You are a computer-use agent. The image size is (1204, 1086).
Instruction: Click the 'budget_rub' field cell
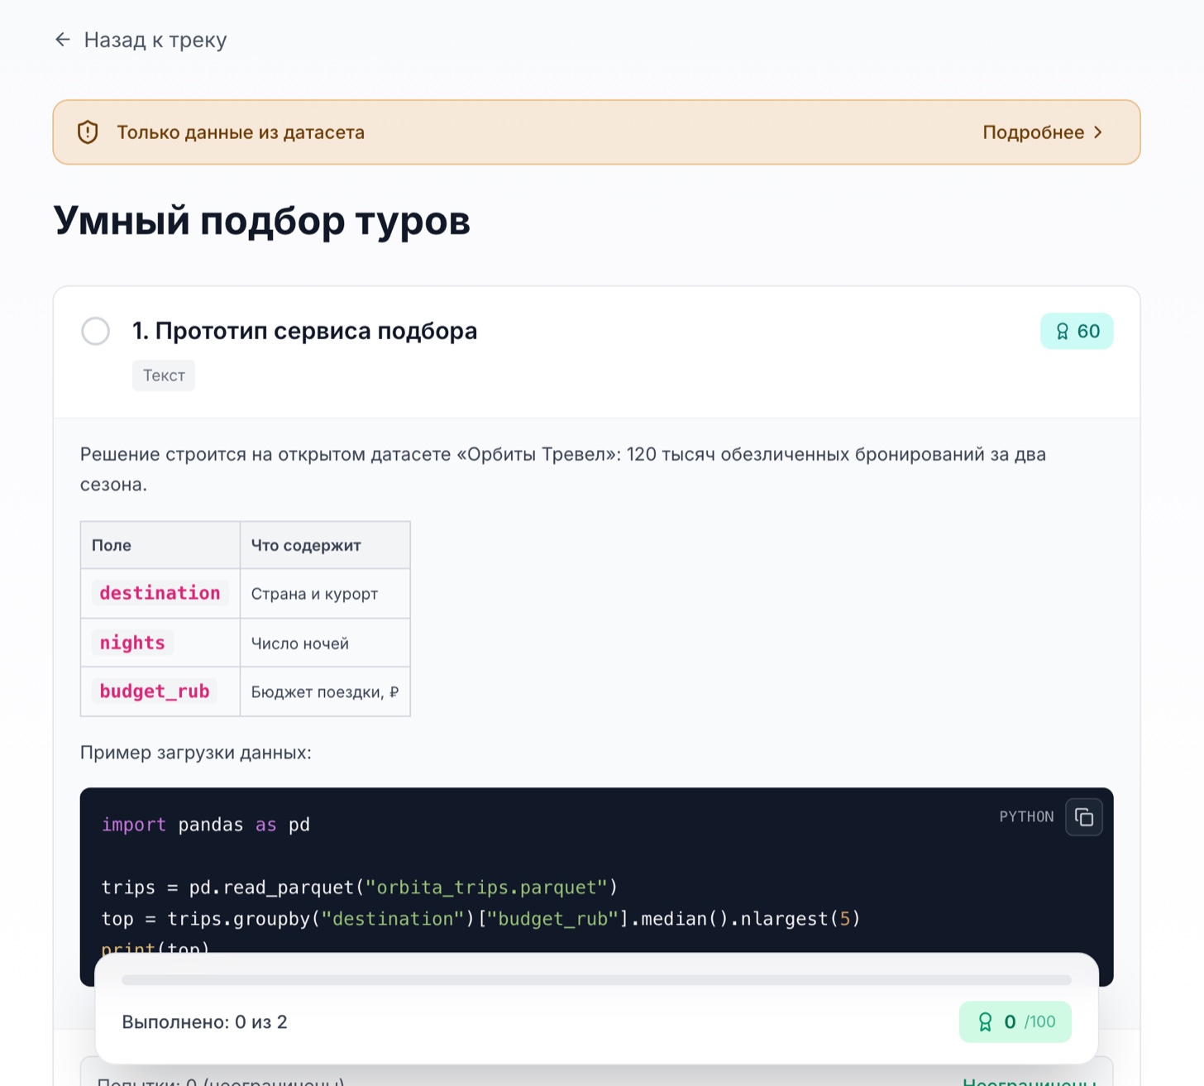point(160,691)
